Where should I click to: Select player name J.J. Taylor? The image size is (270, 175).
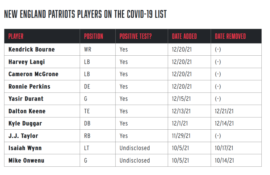tap(23, 136)
